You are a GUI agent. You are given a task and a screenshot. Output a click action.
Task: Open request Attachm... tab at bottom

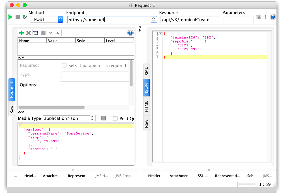52,176
